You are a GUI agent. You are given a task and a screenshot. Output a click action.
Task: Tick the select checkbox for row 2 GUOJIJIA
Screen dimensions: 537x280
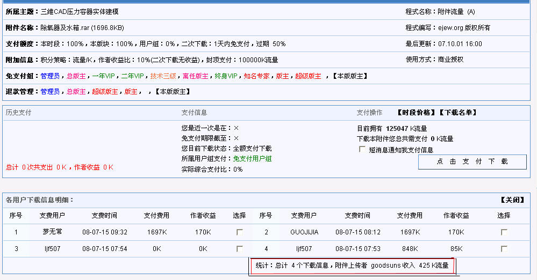point(504,232)
